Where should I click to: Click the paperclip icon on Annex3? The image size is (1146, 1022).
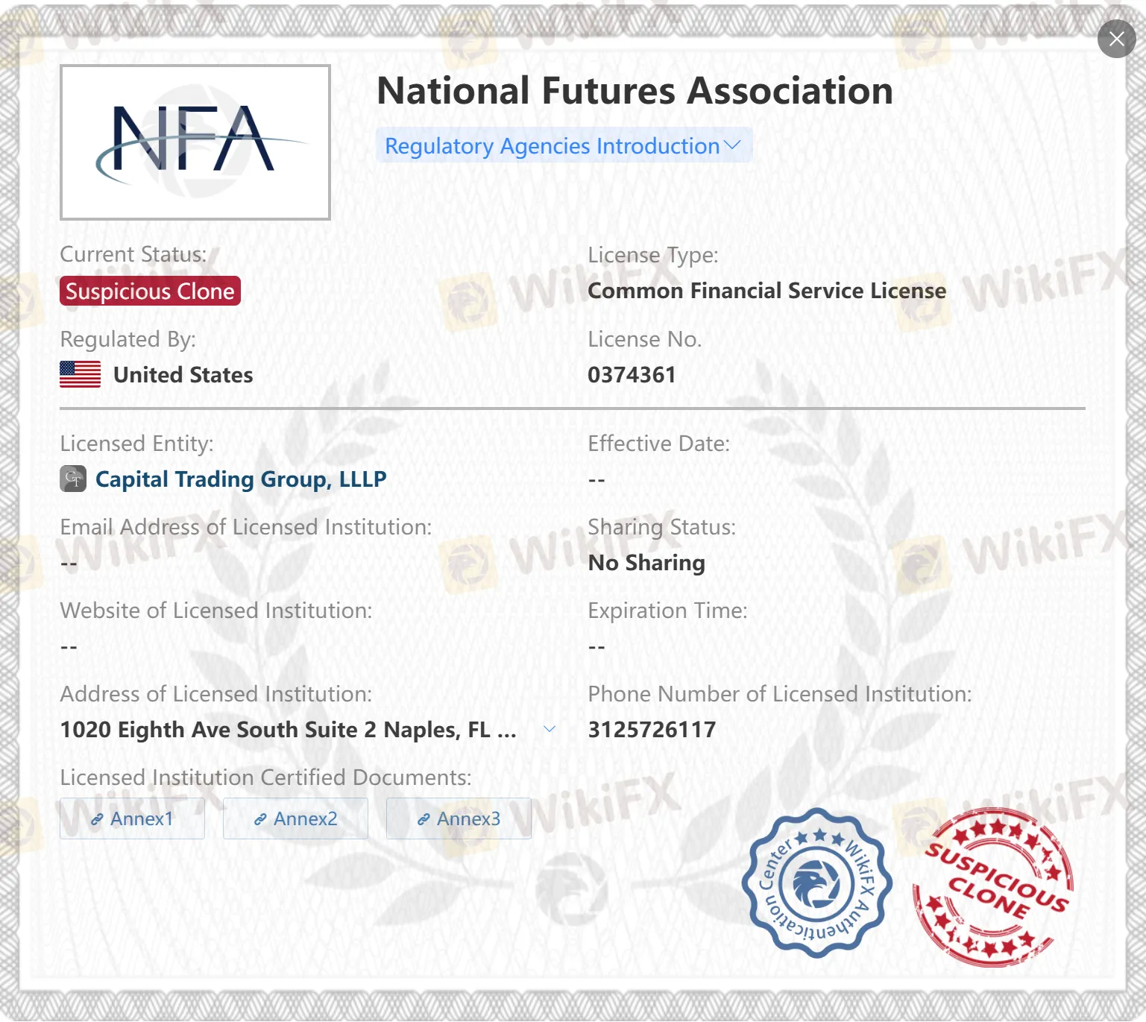coord(423,818)
